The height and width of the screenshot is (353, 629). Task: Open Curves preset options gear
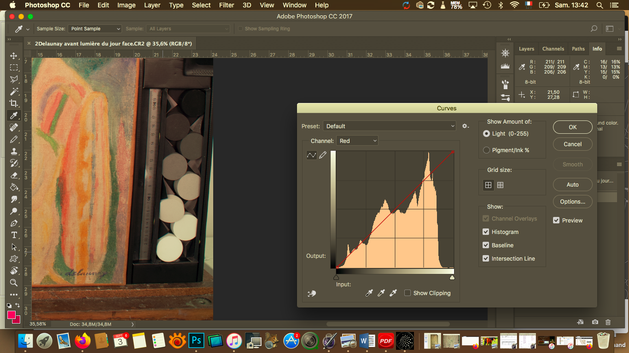(466, 126)
